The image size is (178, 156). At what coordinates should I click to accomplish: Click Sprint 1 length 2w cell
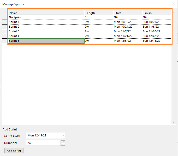(x=99, y=22)
